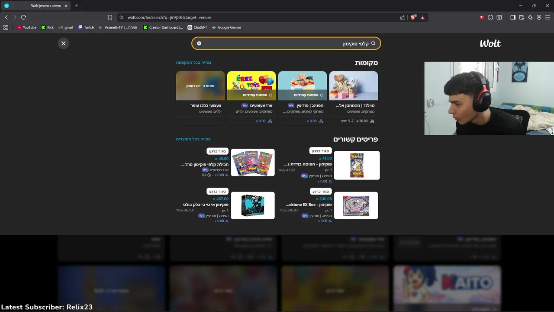Open the browser main hamburger menu
This screenshot has width=554, height=312.
[x=548, y=17]
